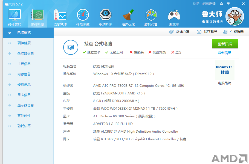249x164 pixels.
Task: Open the title bar dropdown menu arrow
Action: pyautogui.click(x=228, y=4)
